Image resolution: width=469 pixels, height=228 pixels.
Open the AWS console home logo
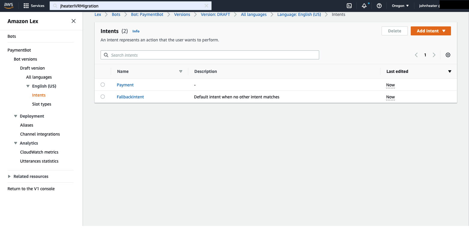[9, 6]
